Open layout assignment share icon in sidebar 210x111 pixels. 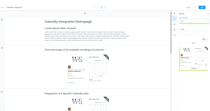click(174, 35)
